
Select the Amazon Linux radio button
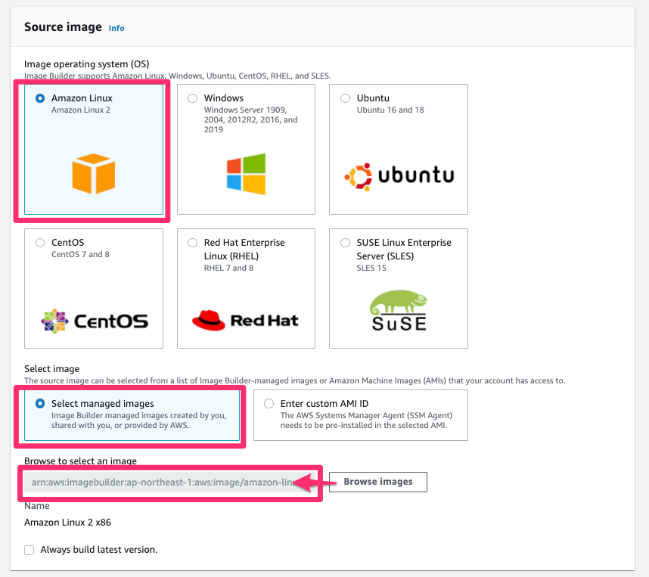[x=40, y=98]
